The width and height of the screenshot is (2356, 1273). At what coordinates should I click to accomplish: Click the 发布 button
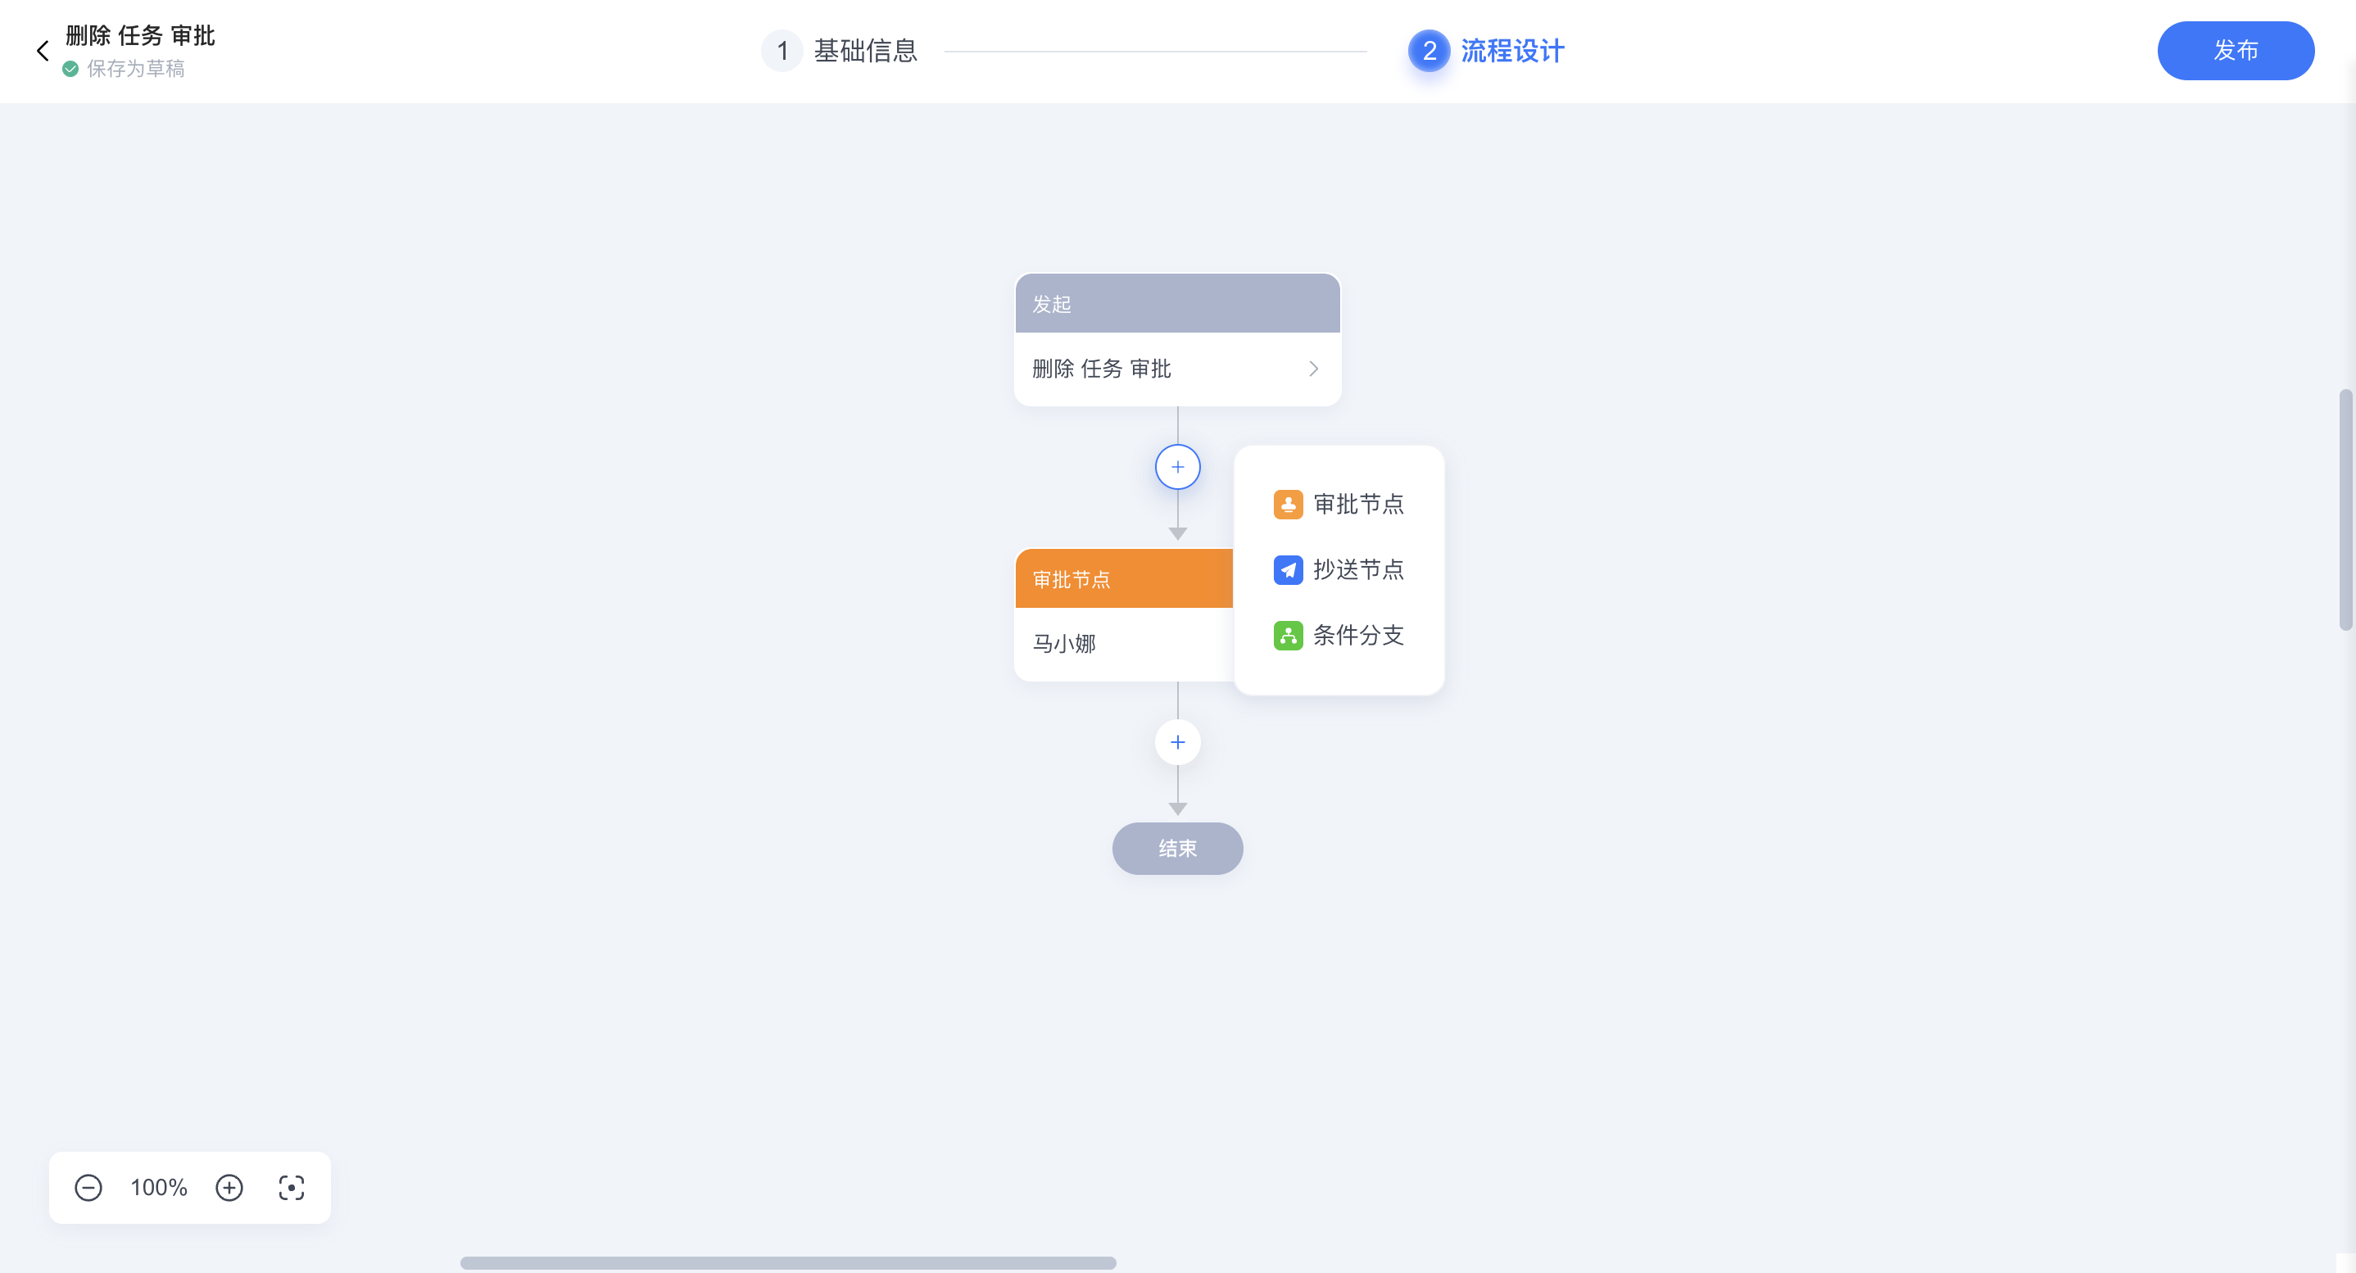pos(2236,50)
